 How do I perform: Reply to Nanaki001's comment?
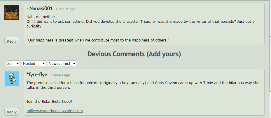coord(12,41)
